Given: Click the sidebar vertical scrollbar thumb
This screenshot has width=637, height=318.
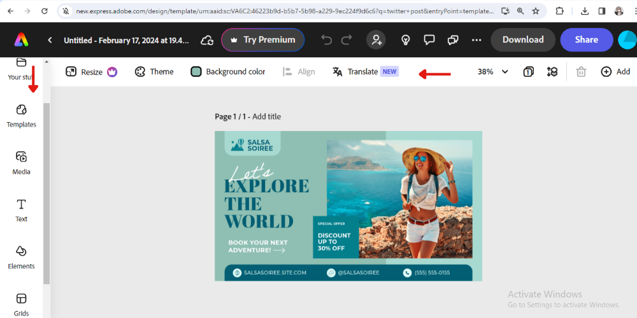Looking at the screenshot, I should (47, 193).
